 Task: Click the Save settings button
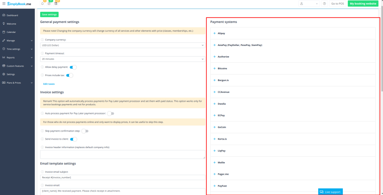tap(49, 15)
